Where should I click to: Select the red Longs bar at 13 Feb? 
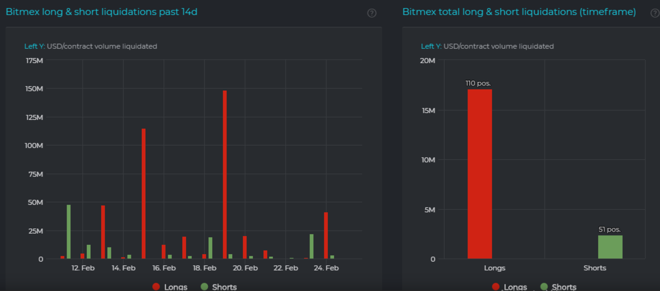point(103,232)
